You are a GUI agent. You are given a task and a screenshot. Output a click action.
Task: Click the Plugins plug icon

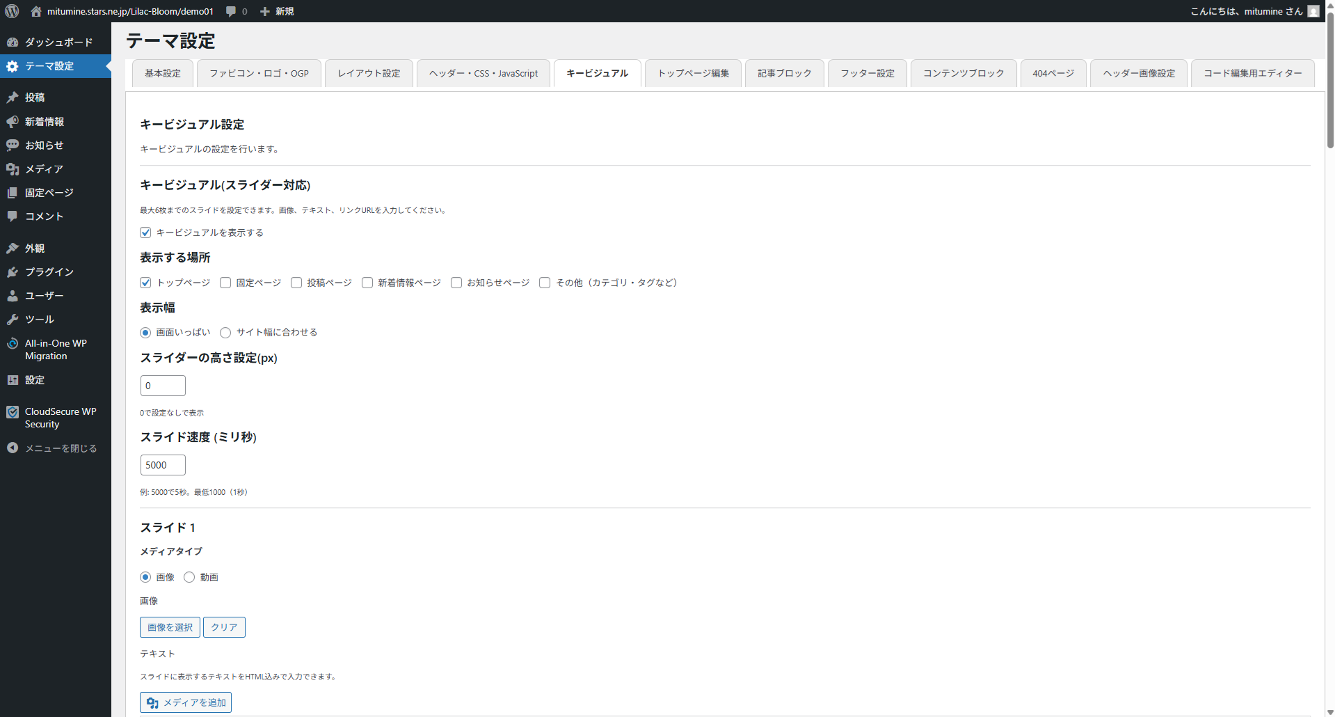click(13, 272)
